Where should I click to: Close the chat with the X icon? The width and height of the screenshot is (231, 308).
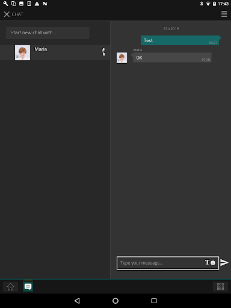coord(7,14)
